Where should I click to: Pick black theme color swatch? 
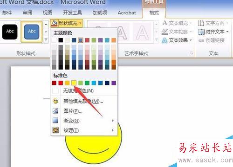(61, 40)
